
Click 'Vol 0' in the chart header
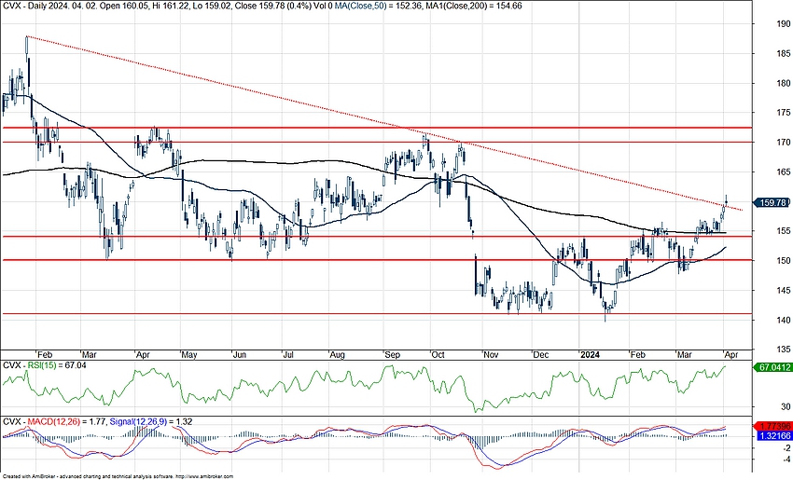[324, 6]
